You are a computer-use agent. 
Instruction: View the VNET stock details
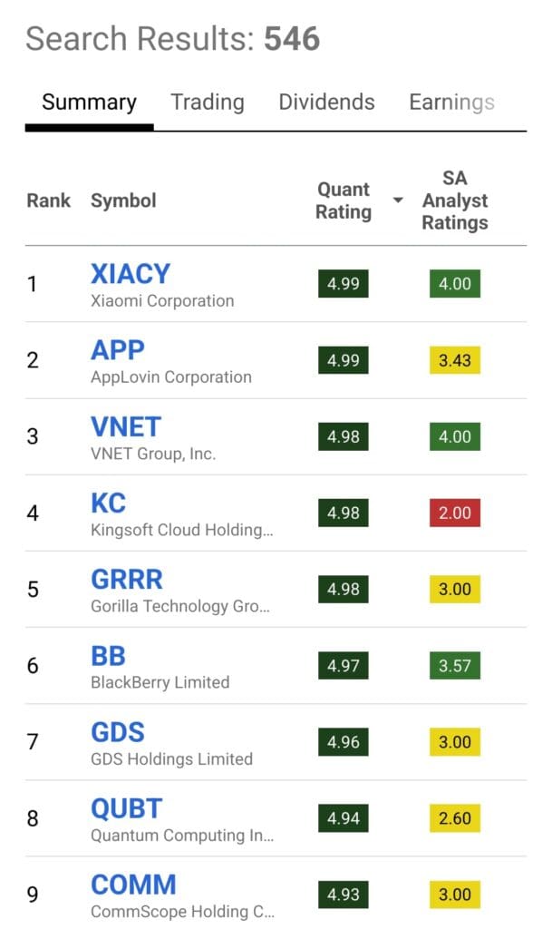click(x=125, y=426)
